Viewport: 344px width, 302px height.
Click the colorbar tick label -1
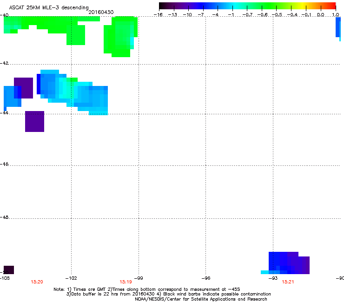[x=231, y=15]
